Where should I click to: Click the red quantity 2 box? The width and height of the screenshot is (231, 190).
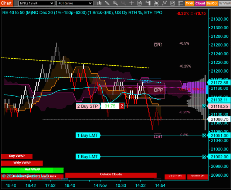tap(122, 106)
